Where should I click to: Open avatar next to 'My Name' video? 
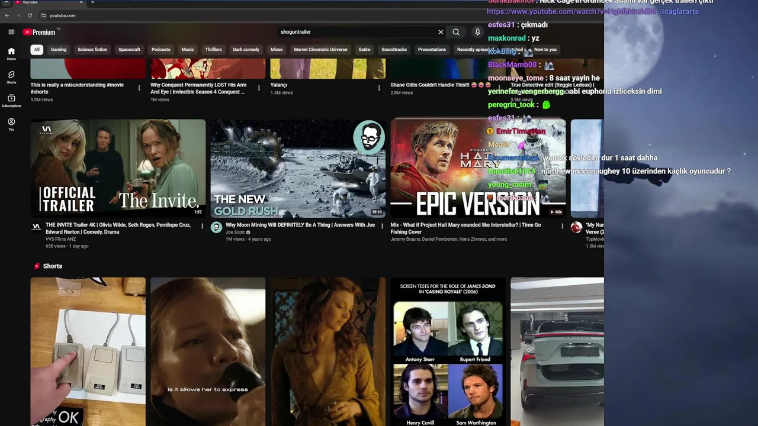point(576,227)
